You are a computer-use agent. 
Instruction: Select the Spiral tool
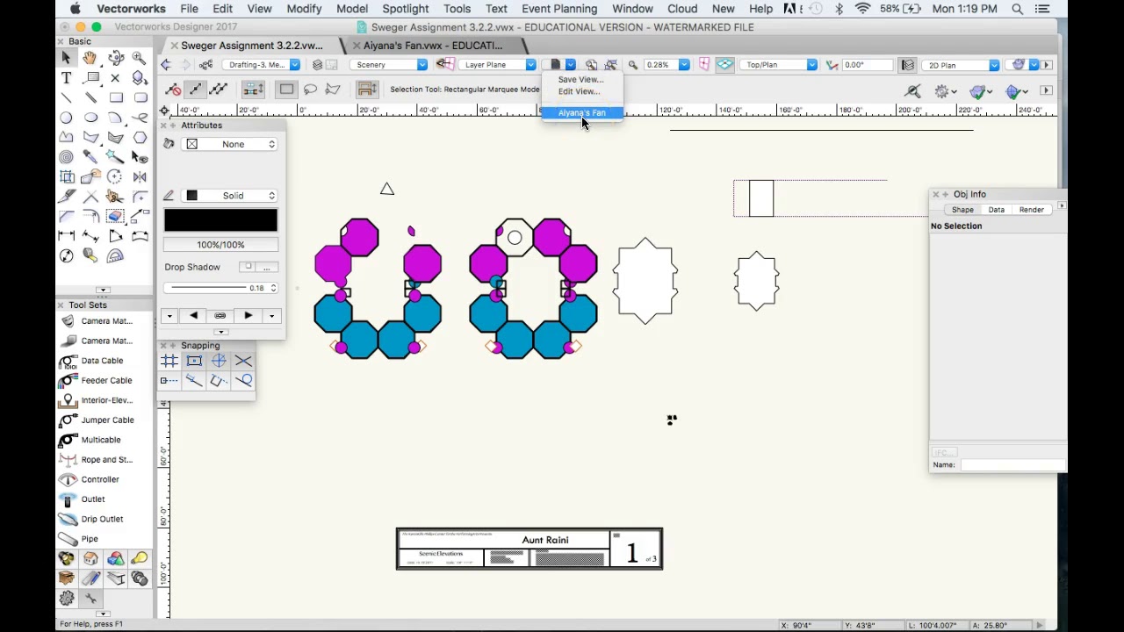pos(66,157)
